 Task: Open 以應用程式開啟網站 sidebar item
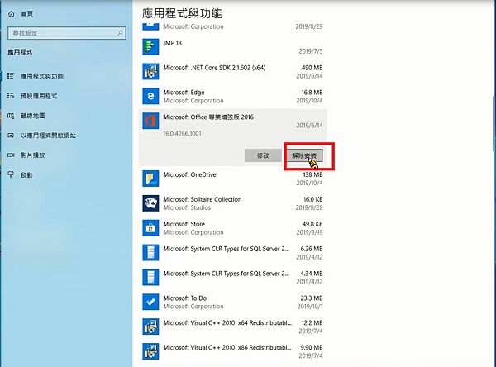click(x=48, y=136)
